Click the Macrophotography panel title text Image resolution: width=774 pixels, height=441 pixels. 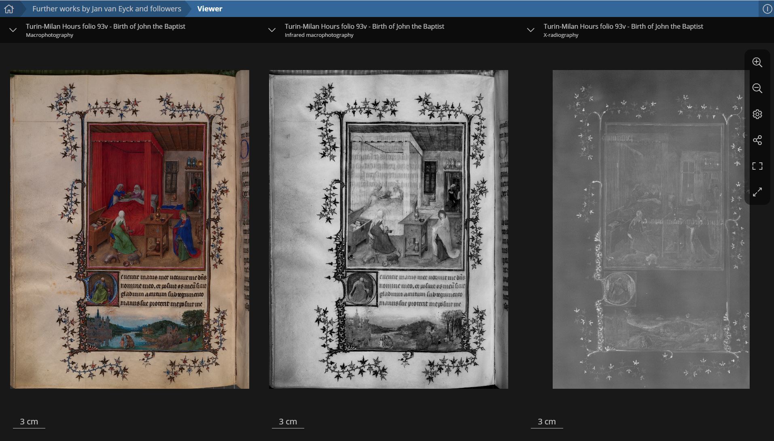click(x=105, y=26)
